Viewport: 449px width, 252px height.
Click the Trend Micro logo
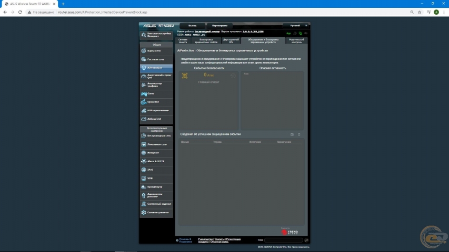point(290,232)
